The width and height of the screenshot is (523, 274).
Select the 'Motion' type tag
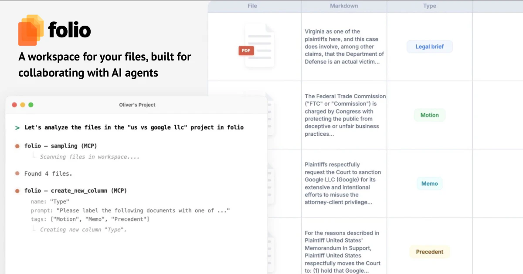[429, 115]
